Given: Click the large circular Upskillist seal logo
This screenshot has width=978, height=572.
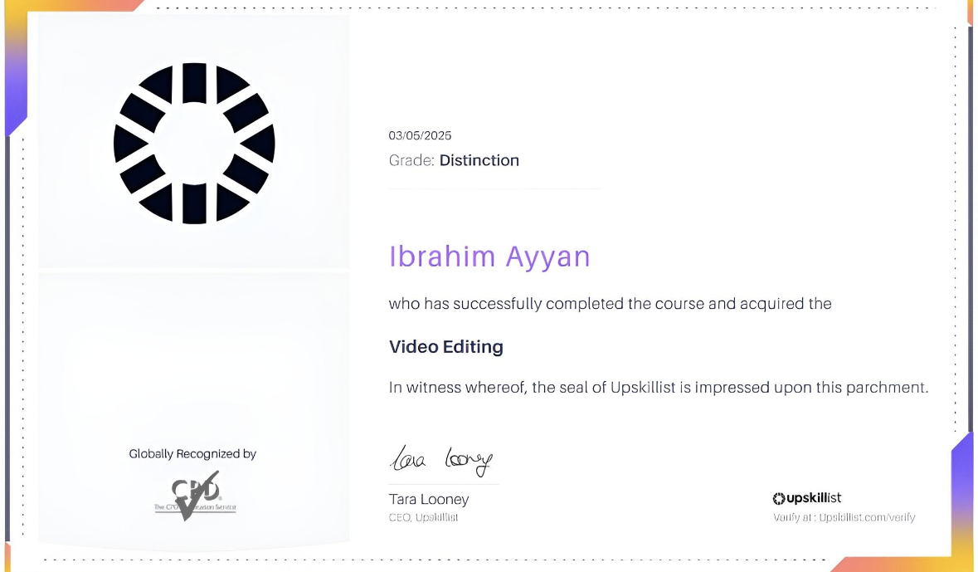Looking at the screenshot, I should [x=194, y=143].
